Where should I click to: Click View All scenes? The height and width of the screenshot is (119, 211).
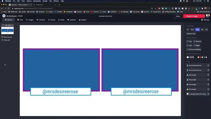pos(6,40)
